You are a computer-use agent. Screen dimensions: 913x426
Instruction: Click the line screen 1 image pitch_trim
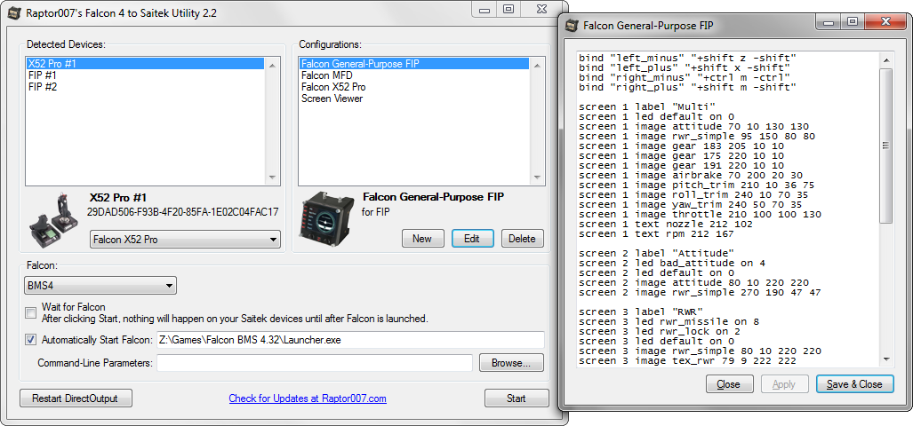[x=697, y=185]
